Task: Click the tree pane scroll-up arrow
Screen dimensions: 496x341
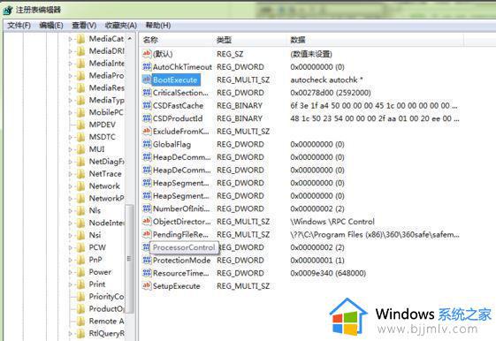Action: coord(130,39)
